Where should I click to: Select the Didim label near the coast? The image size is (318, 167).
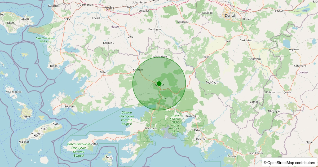[x=54, y=65]
